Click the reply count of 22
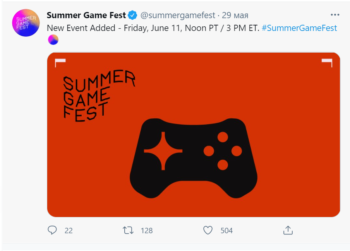 pos(69,231)
